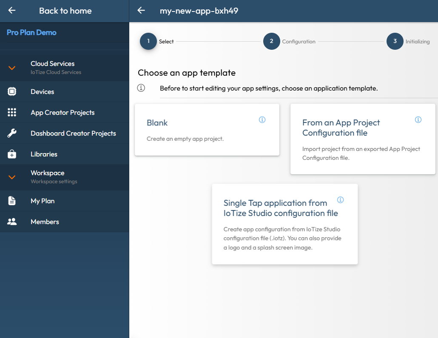Screen dimensions: 438x338
Task: Click the Devices chip icon
Action: click(12, 91)
